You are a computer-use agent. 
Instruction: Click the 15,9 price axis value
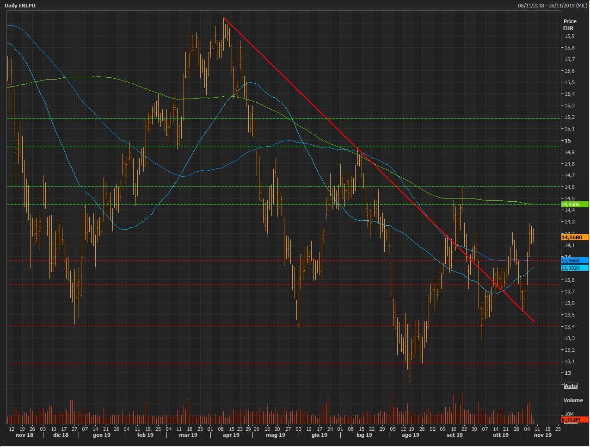[569, 36]
